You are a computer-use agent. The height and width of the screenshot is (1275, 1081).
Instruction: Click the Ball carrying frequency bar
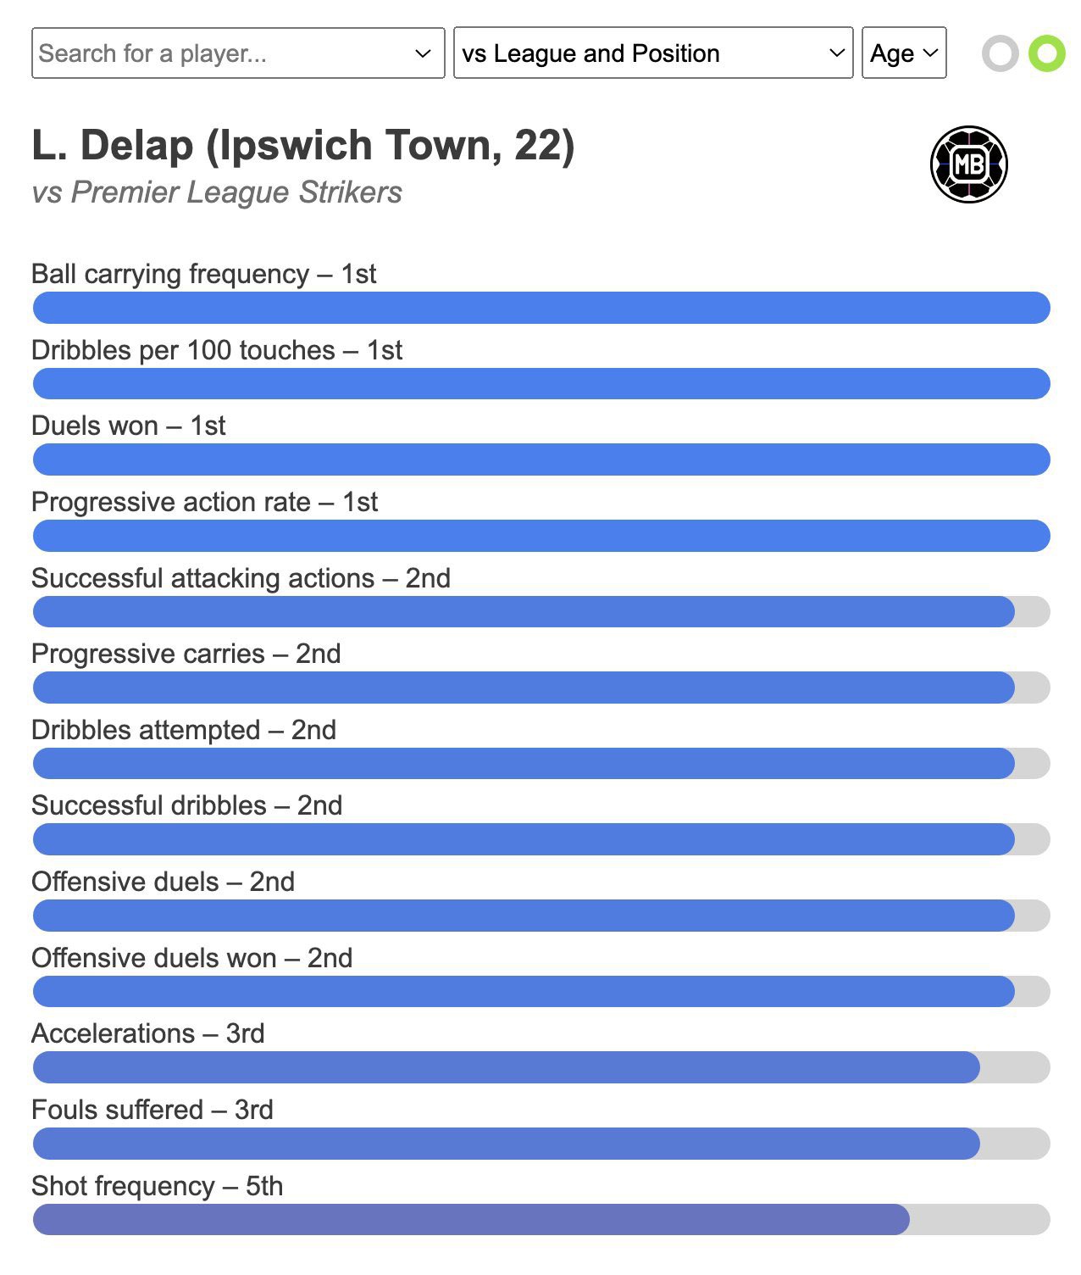tap(541, 308)
